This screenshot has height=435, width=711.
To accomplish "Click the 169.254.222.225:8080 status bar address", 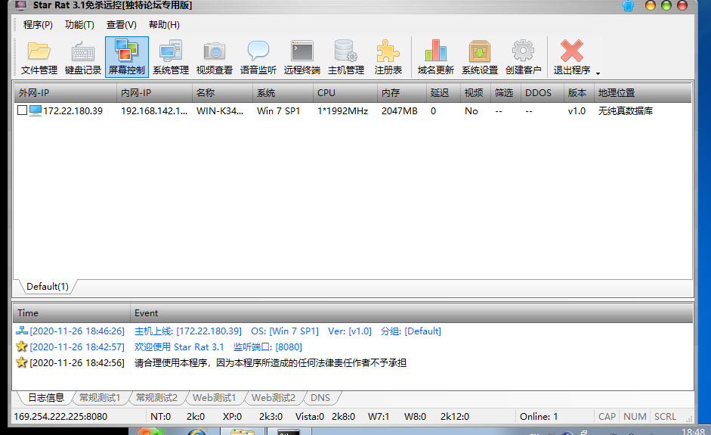I will [x=60, y=416].
